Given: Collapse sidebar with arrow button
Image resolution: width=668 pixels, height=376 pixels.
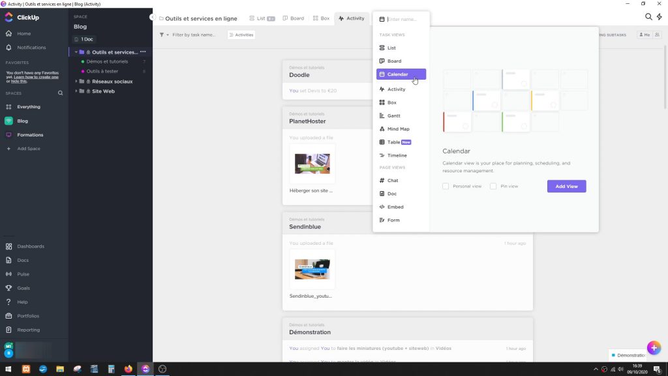Looking at the screenshot, I should click(152, 17).
